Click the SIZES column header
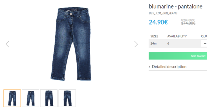The image size is (207, 112). click(154, 36)
